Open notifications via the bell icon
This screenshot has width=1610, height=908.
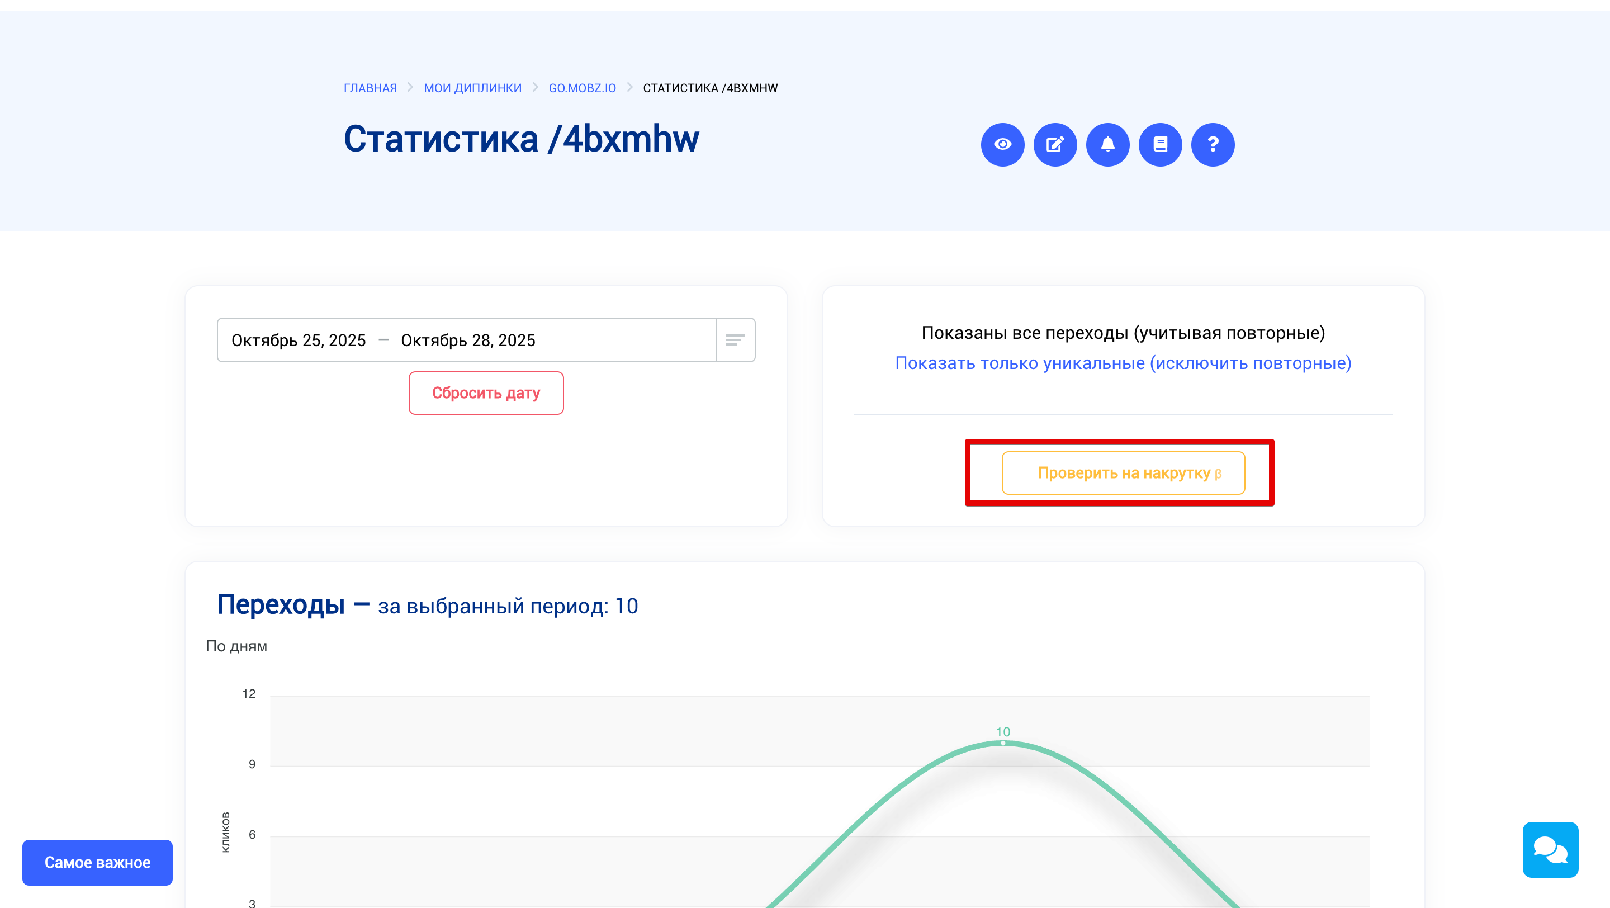click(1107, 144)
